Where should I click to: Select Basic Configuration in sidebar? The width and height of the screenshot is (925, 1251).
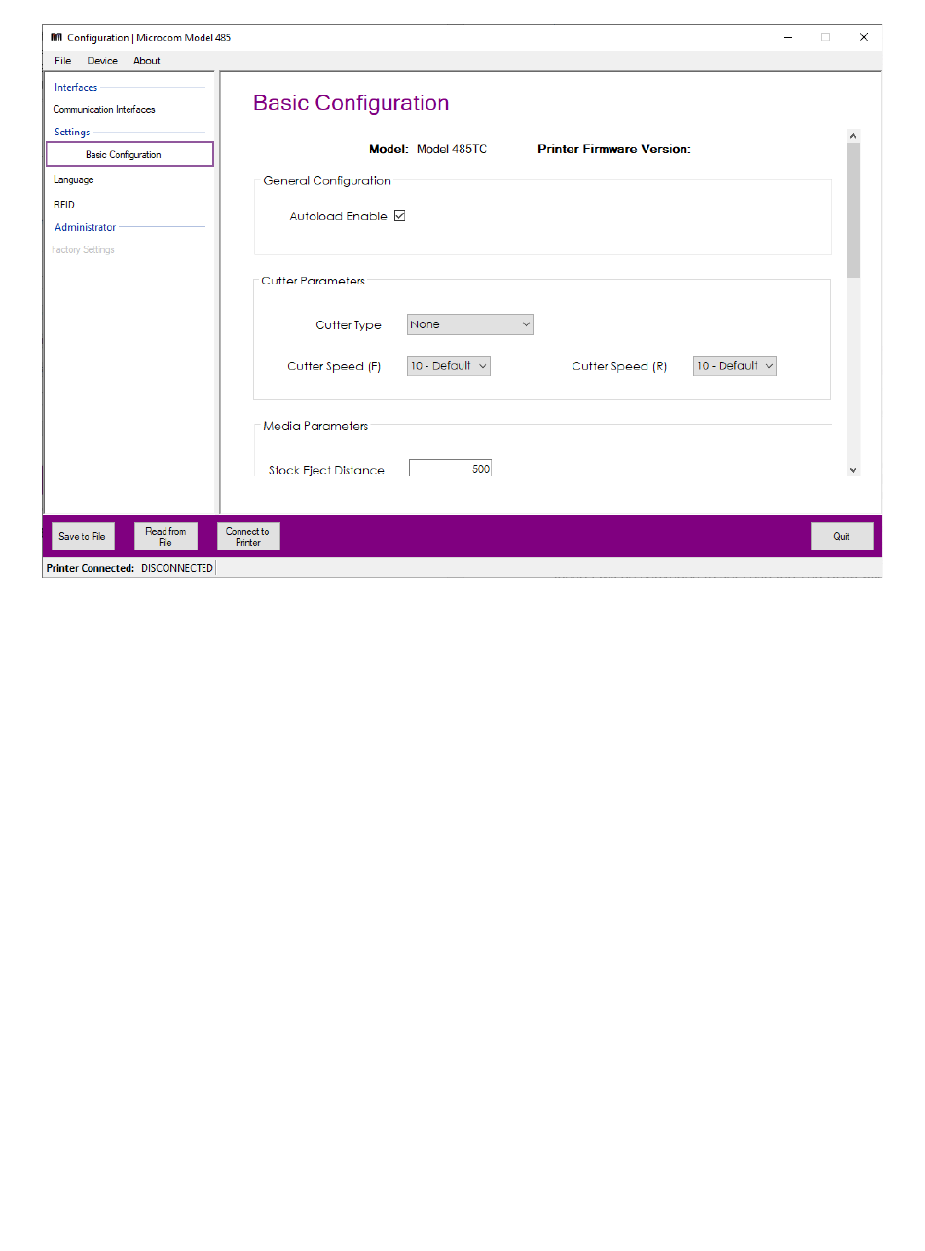[129, 154]
